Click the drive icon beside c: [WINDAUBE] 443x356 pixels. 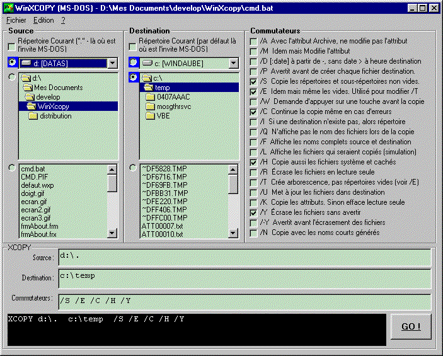pyautogui.click(x=147, y=63)
